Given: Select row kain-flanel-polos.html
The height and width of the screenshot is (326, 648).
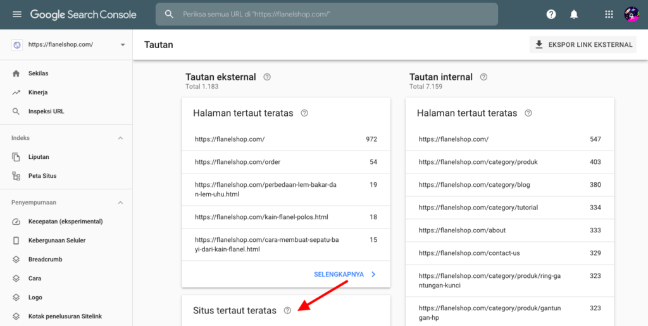Looking at the screenshot, I should pyautogui.click(x=286, y=217).
